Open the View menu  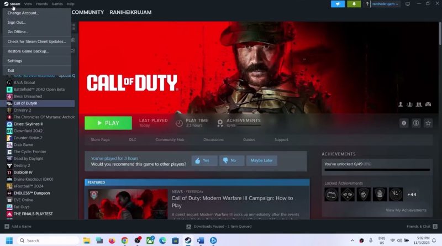pos(28,4)
